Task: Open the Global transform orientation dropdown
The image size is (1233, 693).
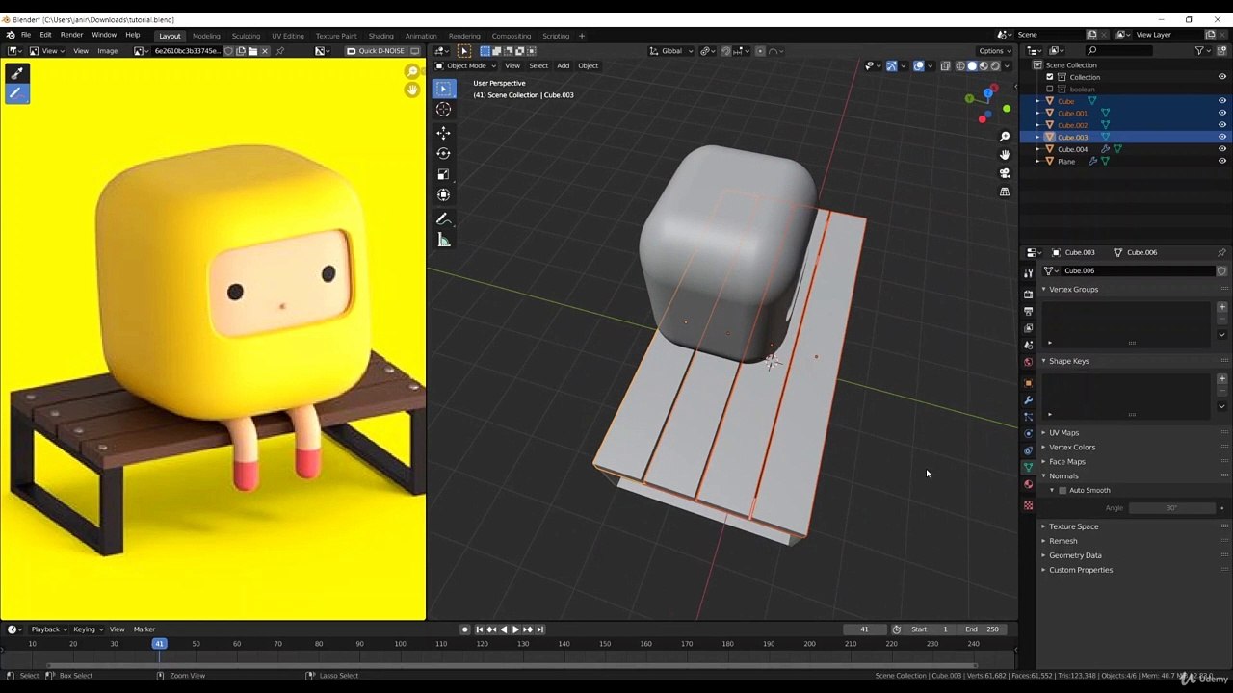Action: [x=672, y=51]
